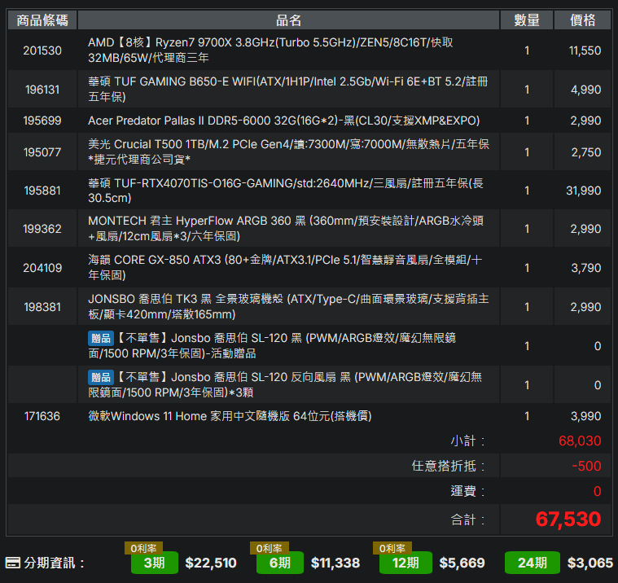Click the 微軟Windows 11 Home product name
Viewport: 618px width, 583px height.
pos(230,416)
